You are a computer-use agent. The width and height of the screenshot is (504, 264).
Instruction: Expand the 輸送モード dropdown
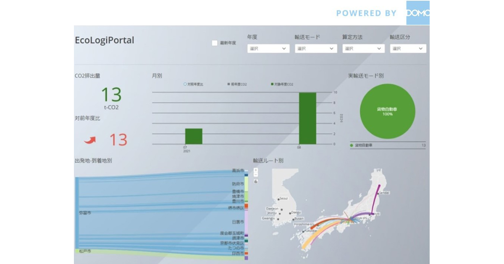[315, 49]
